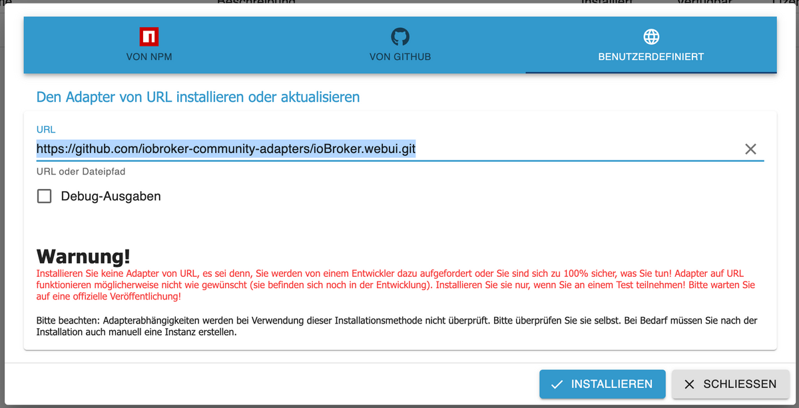799x408 pixels.
Task: Click into the highlighted GitHub URL text
Action: click(x=226, y=149)
